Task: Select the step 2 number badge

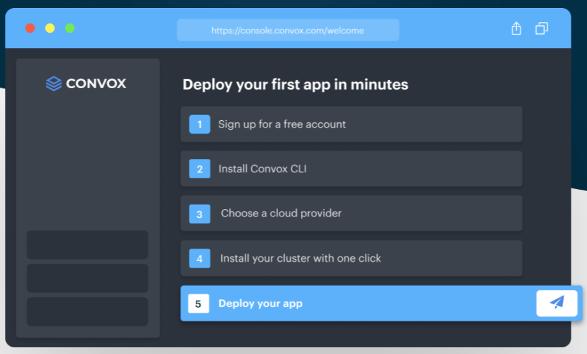Action: tap(199, 168)
